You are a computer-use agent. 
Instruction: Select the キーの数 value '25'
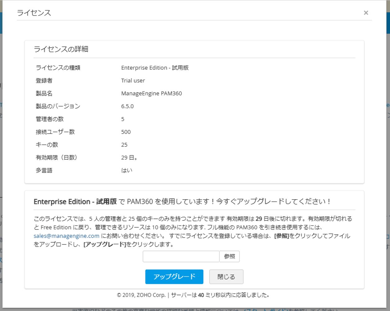(124, 144)
